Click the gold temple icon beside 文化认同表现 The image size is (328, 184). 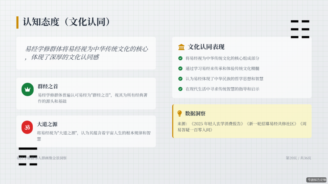(x=181, y=47)
